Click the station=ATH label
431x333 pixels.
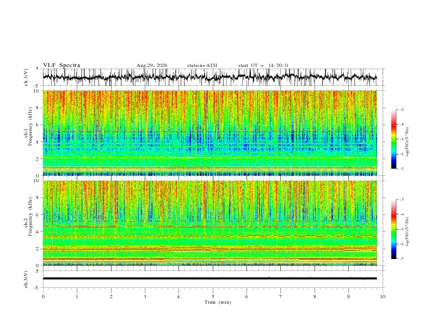[202, 65]
